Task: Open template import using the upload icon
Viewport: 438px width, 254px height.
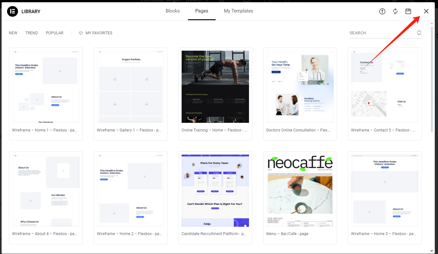Action: tap(382, 11)
